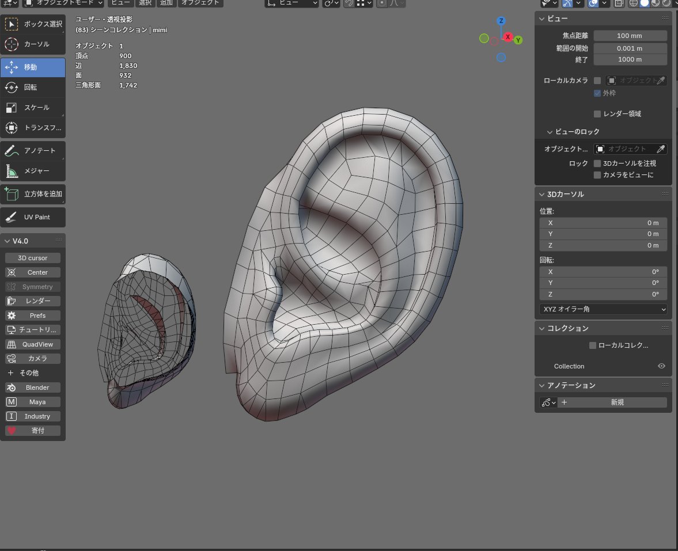678x551 pixels.
Task: Select the Transform (トランスフ...) tool
Action: click(33, 128)
